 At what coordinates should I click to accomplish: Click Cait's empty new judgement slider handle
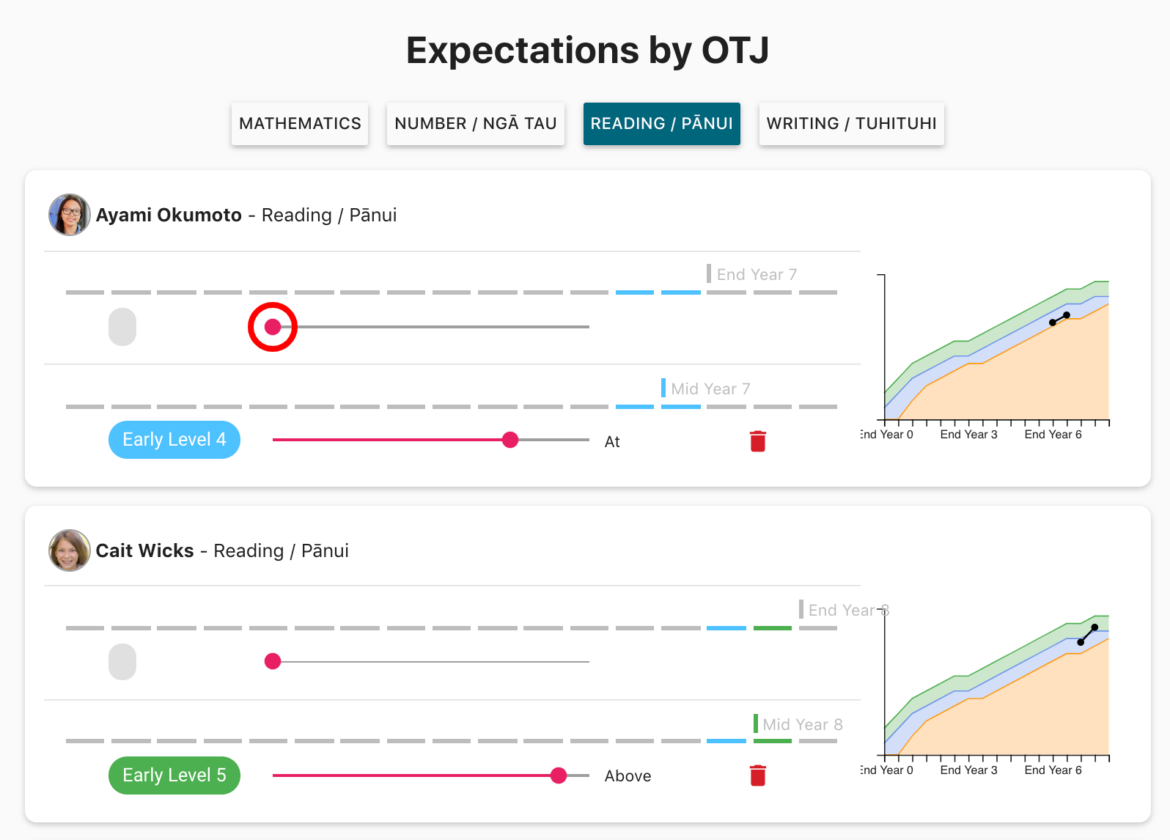(273, 662)
